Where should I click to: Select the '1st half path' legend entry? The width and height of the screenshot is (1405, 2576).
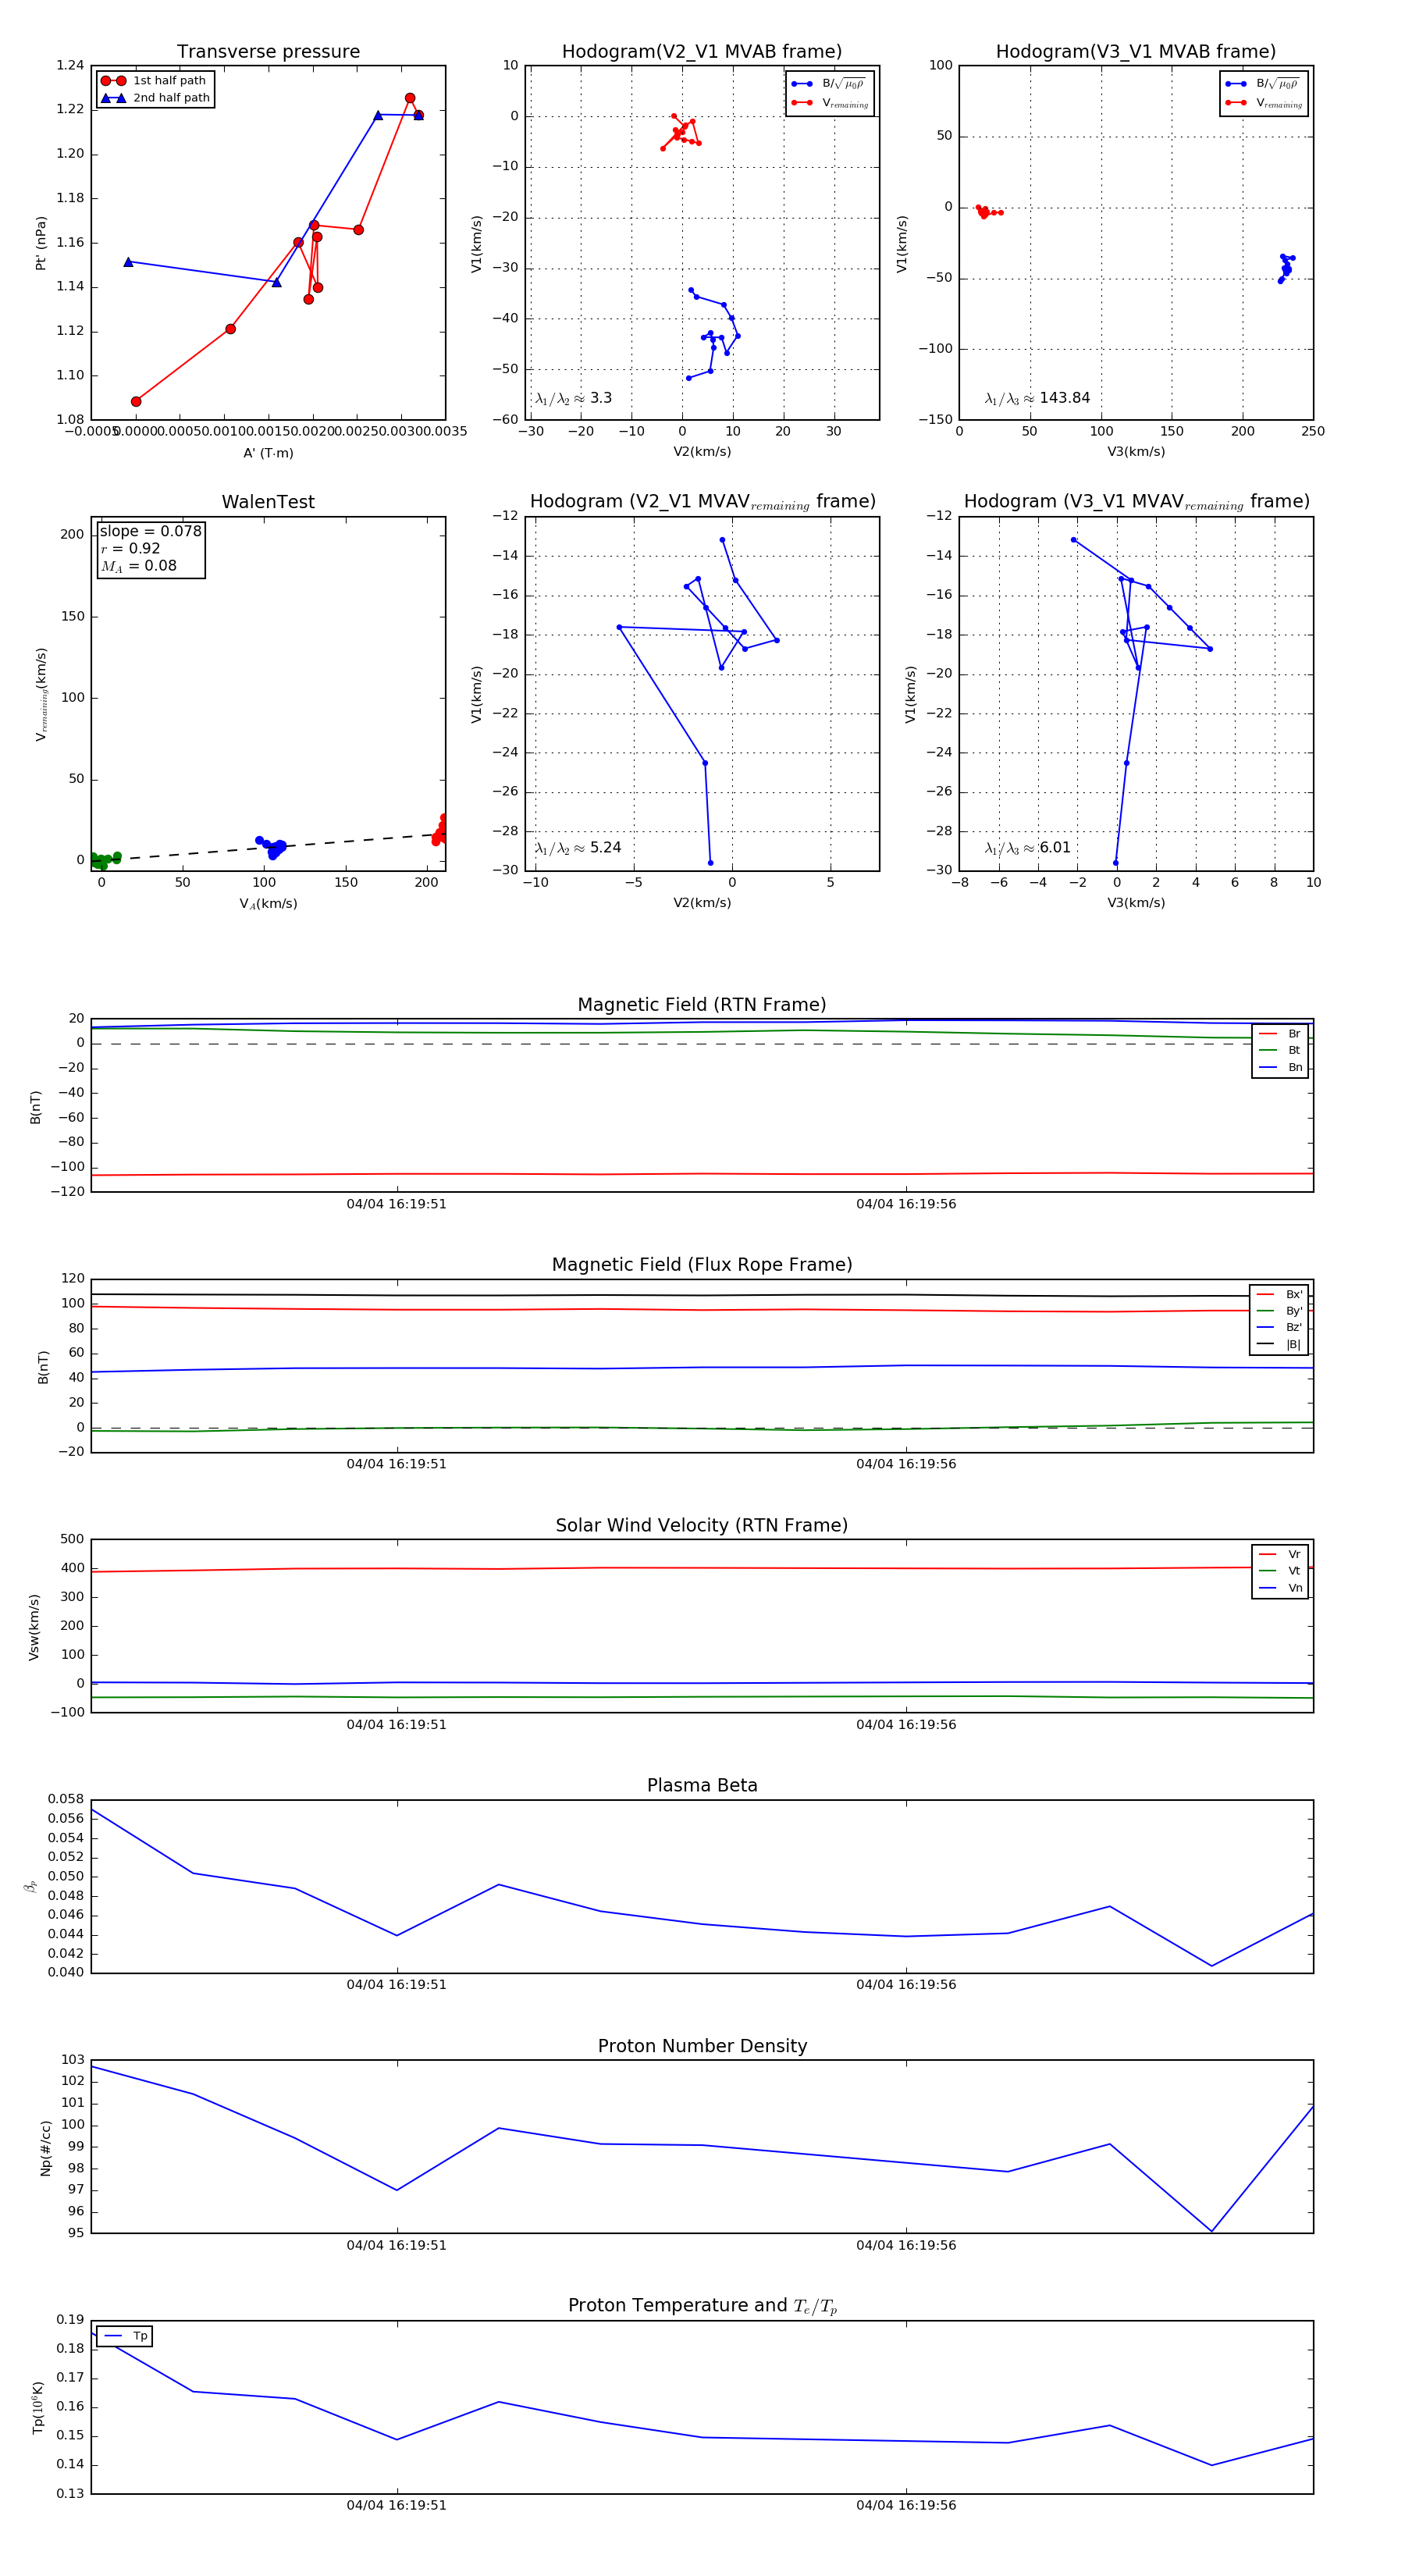click(155, 81)
